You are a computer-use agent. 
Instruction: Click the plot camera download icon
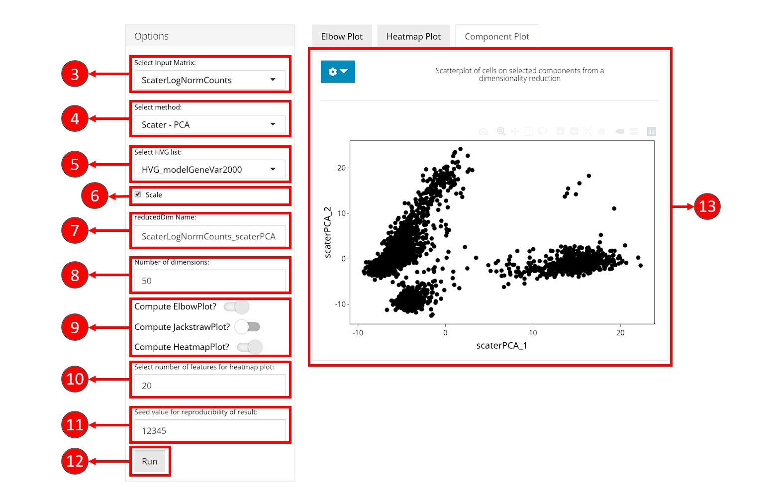483,131
